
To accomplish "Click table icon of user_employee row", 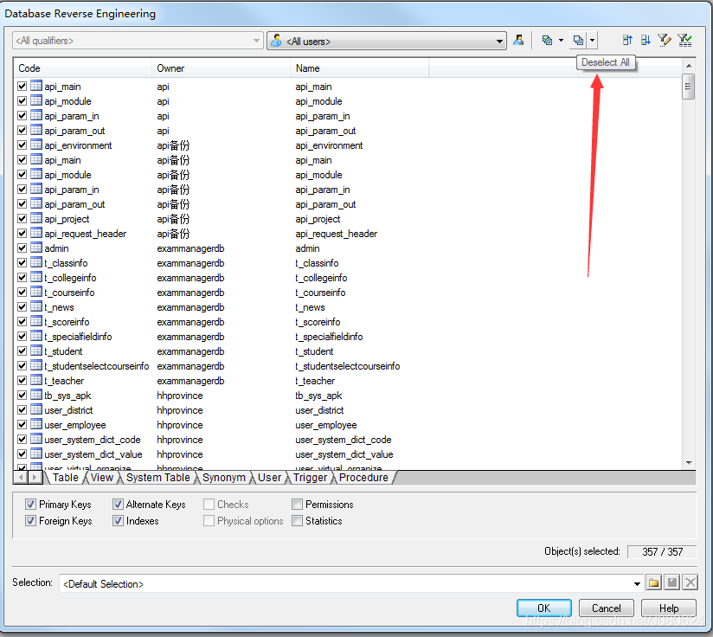I will tap(36, 424).
